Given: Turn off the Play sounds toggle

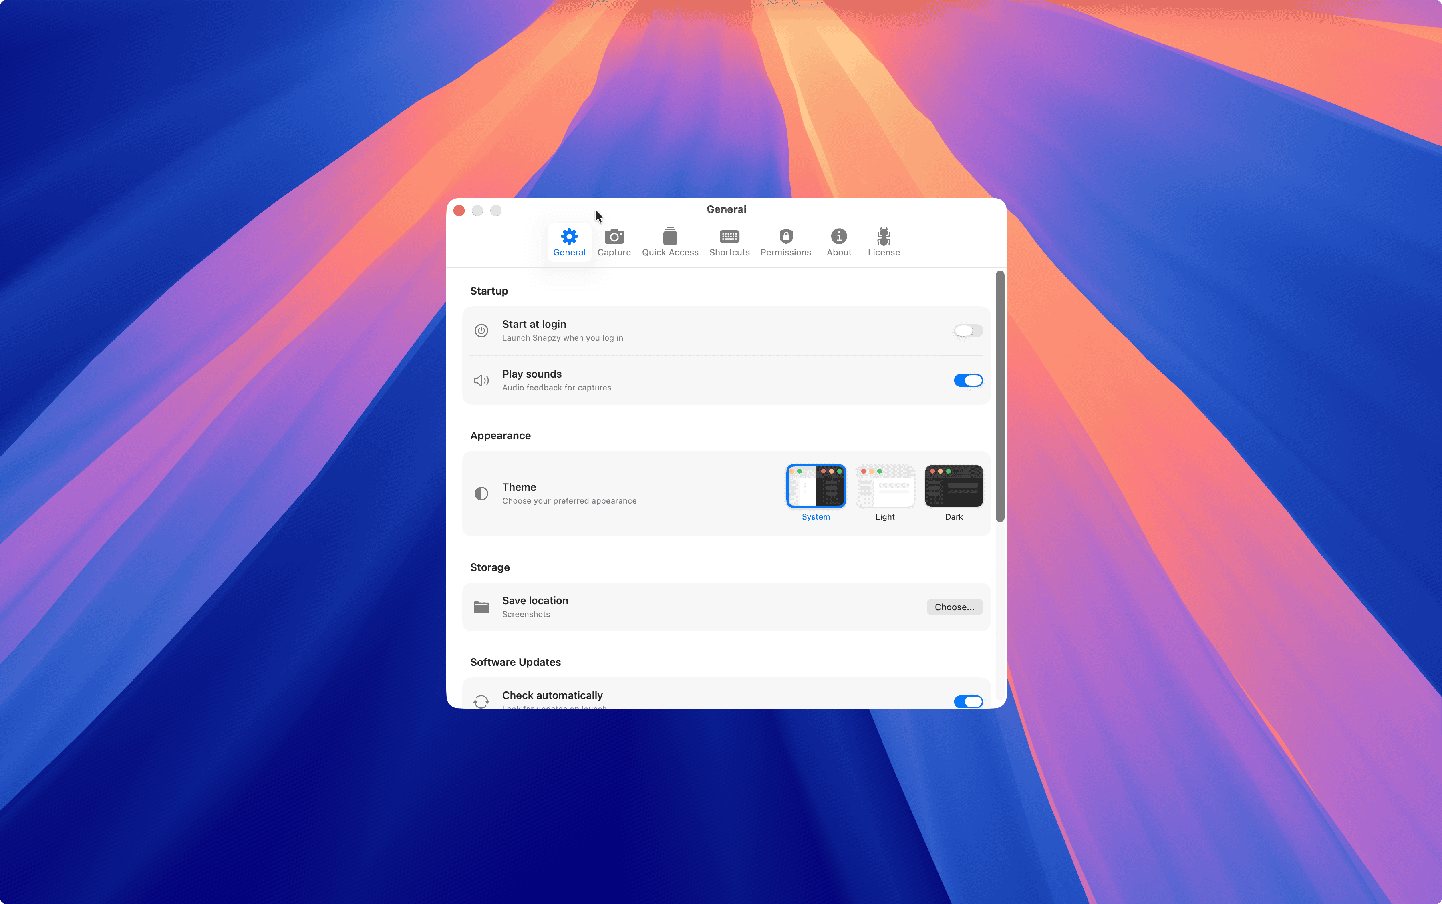Looking at the screenshot, I should tap(968, 381).
